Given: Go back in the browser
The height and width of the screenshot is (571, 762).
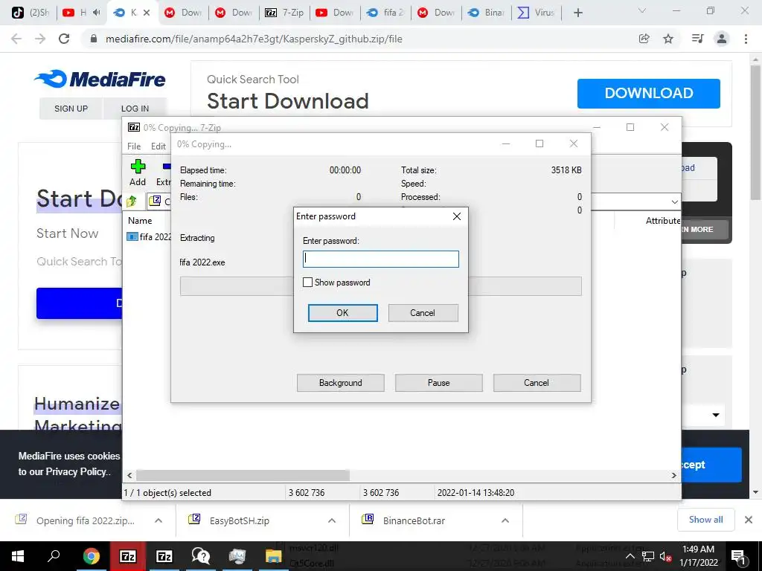Looking at the screenshot, I should click(16, 39).
